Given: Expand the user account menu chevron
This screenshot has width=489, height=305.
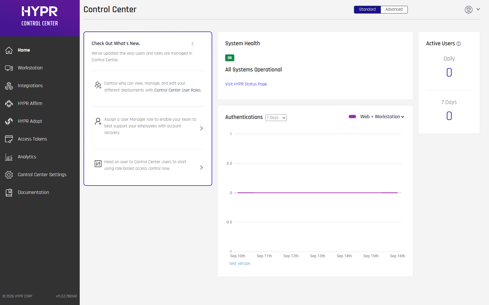Looking at the screenshot, I should (x=478, y=9).
